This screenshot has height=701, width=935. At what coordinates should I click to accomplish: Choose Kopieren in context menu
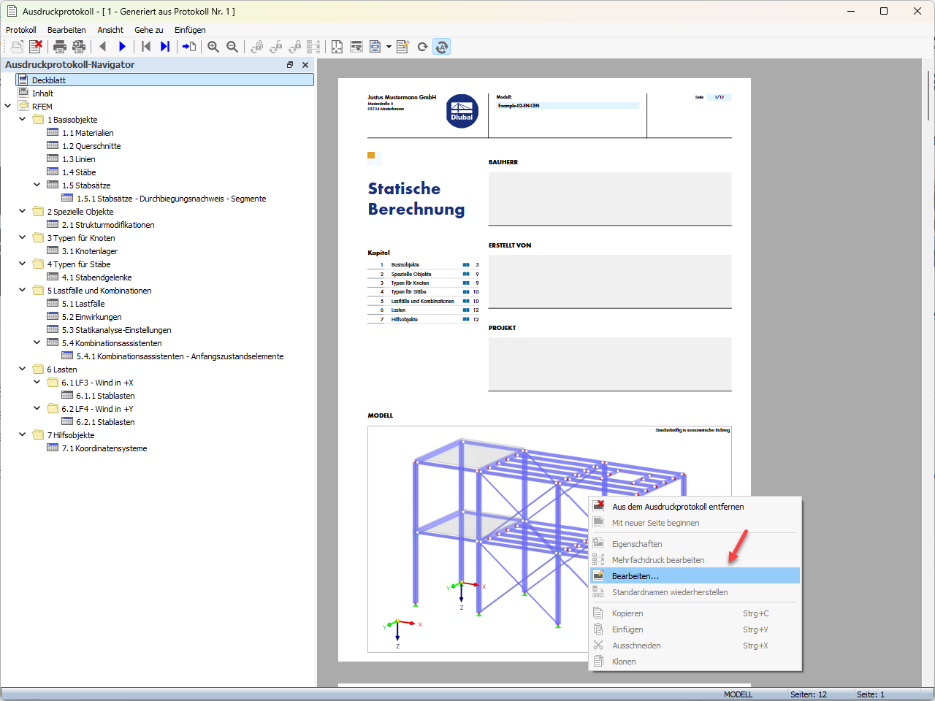[695, 613]
